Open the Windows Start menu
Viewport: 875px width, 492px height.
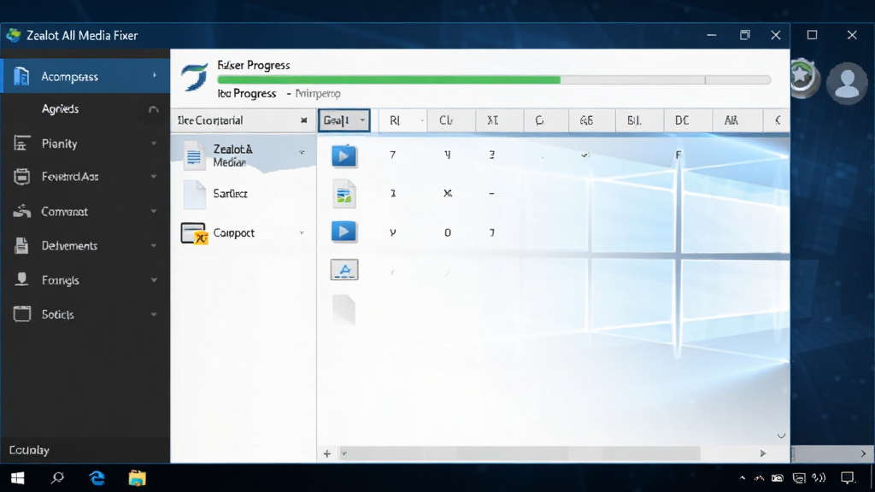(x=17, y=478)
